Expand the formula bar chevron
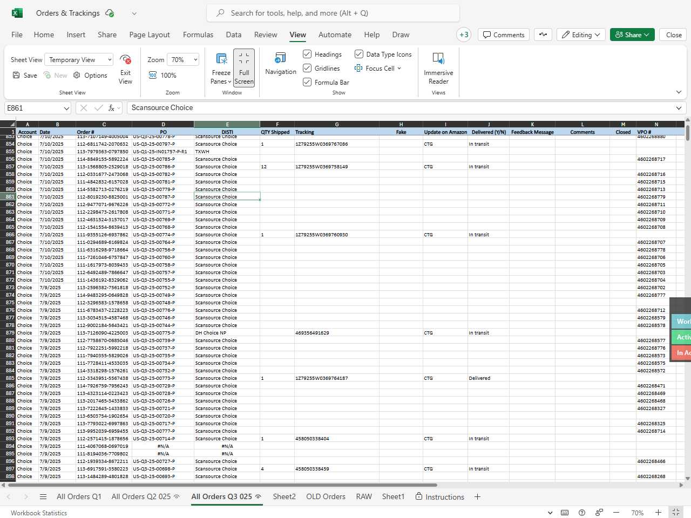This screenshot has height=518, width=691. coord(679,108)
